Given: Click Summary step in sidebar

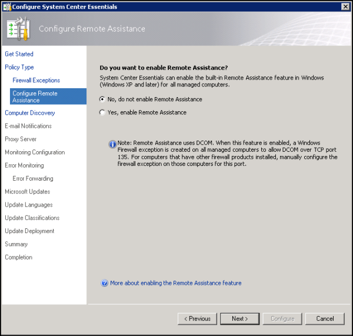Looking at the screenshot, I should [16, 244].
